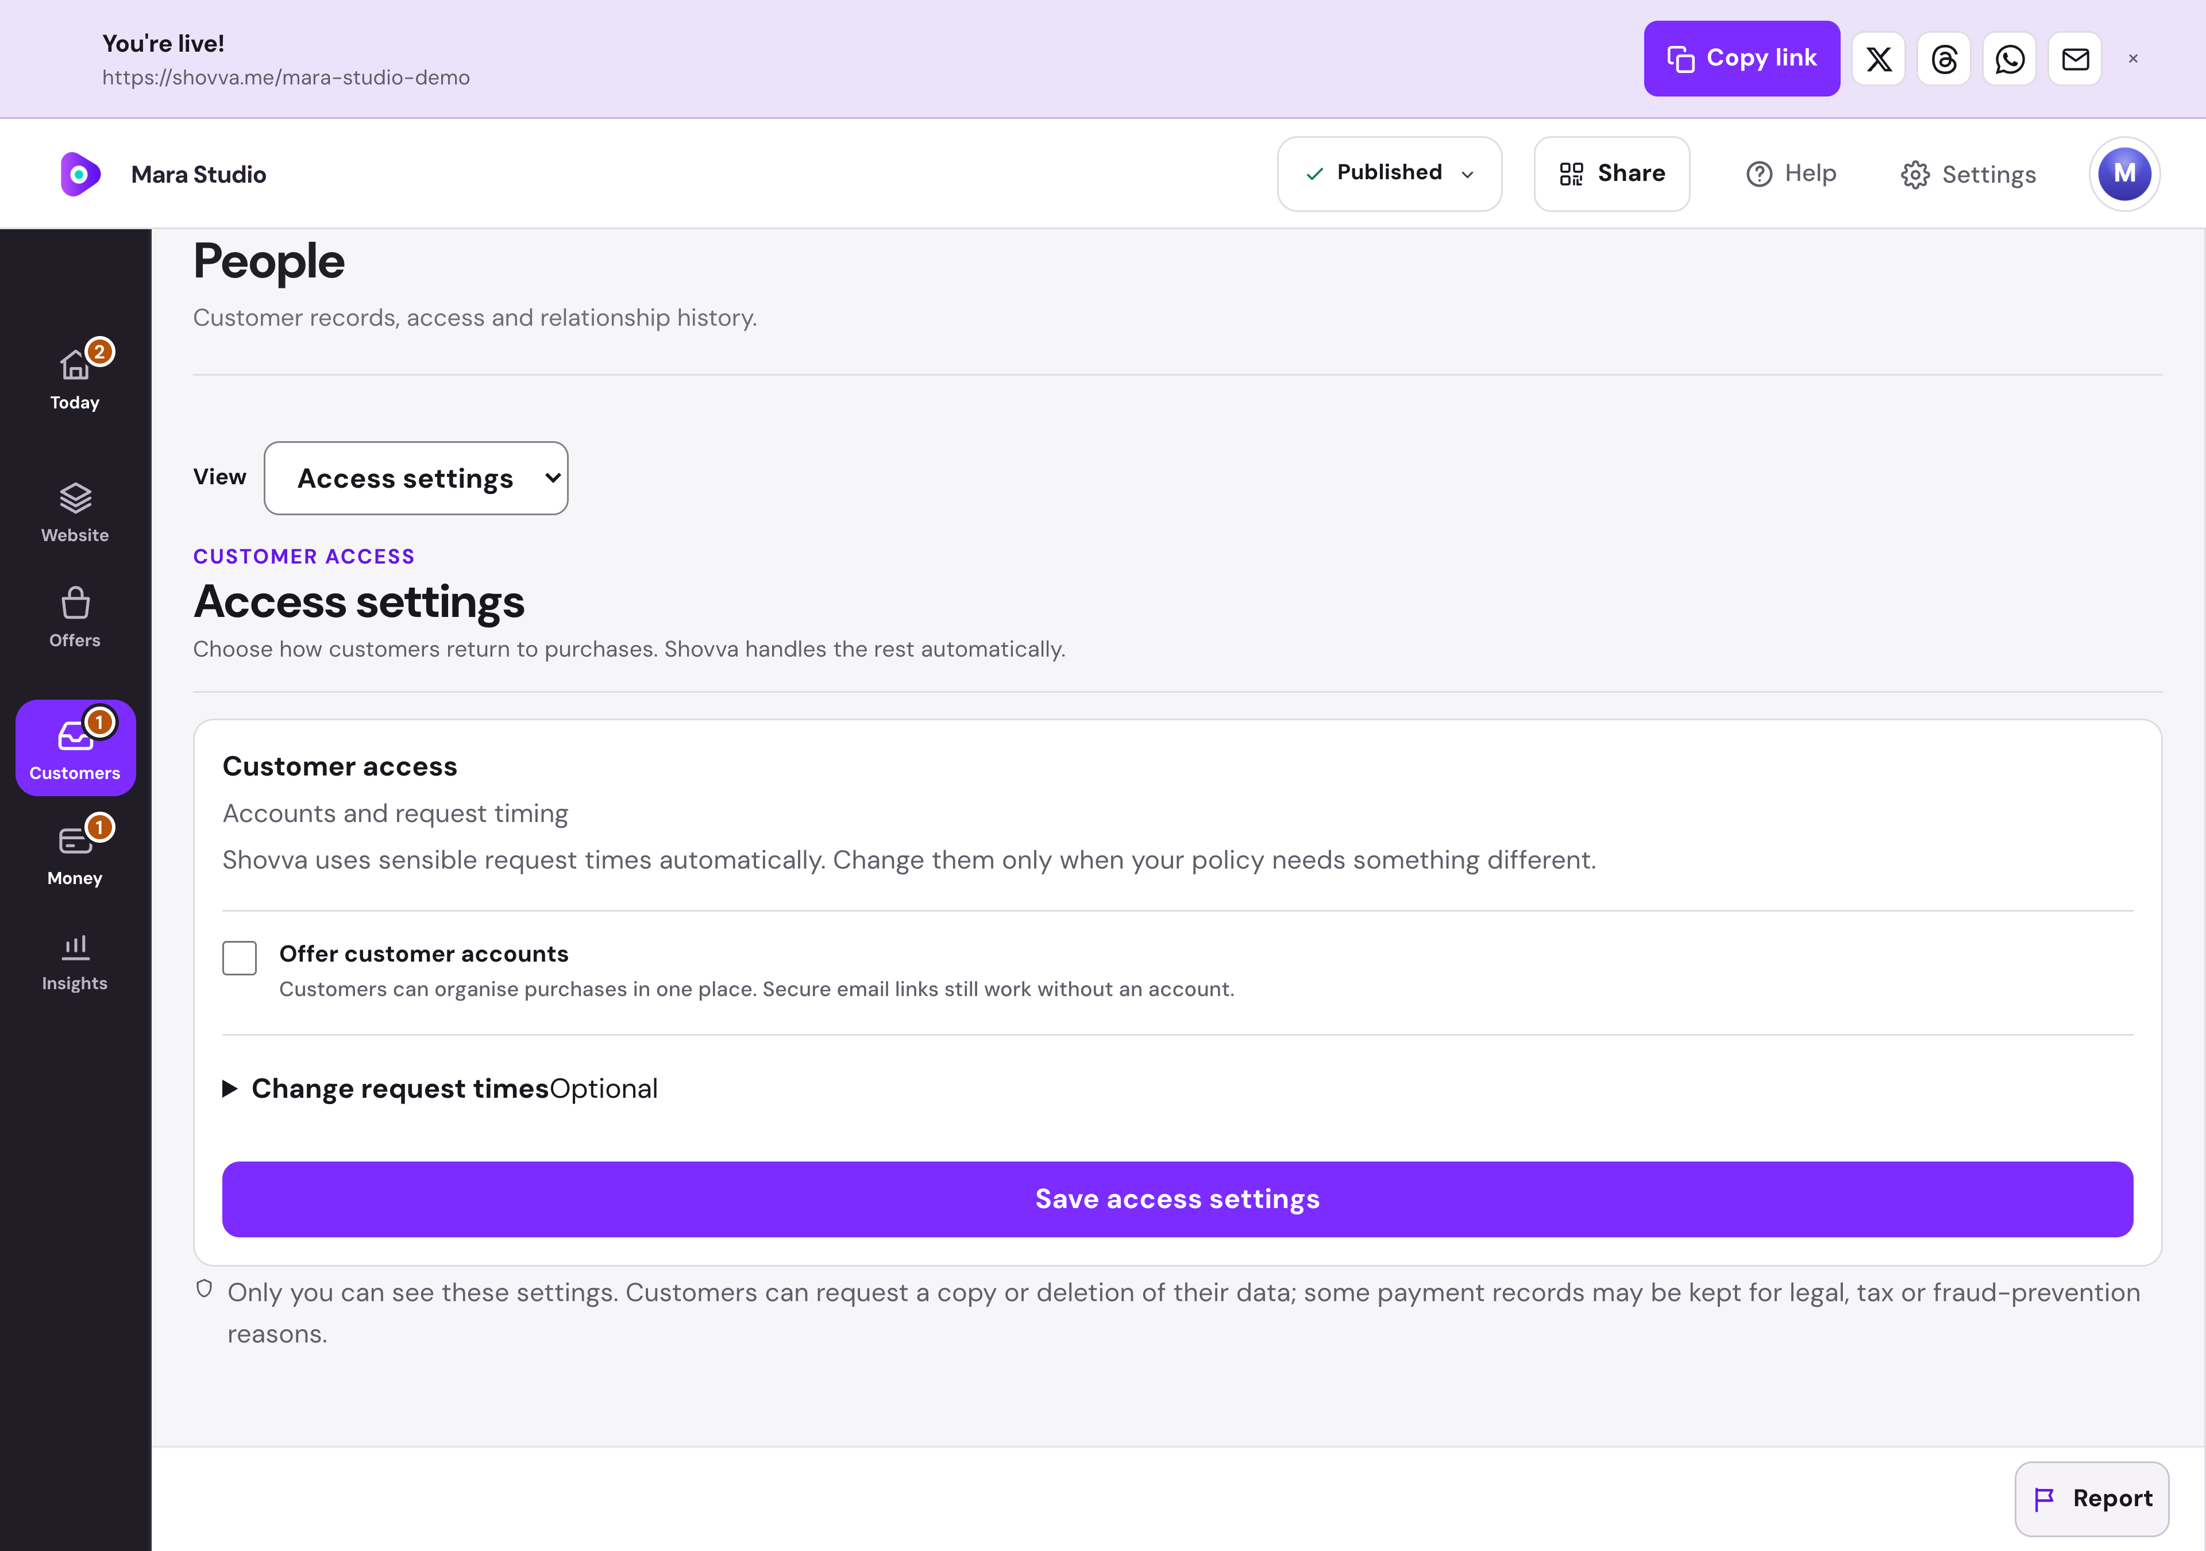Open the Money section in sidebar
This screenshot has width=2206, height=1551.
tap(75, 854)
